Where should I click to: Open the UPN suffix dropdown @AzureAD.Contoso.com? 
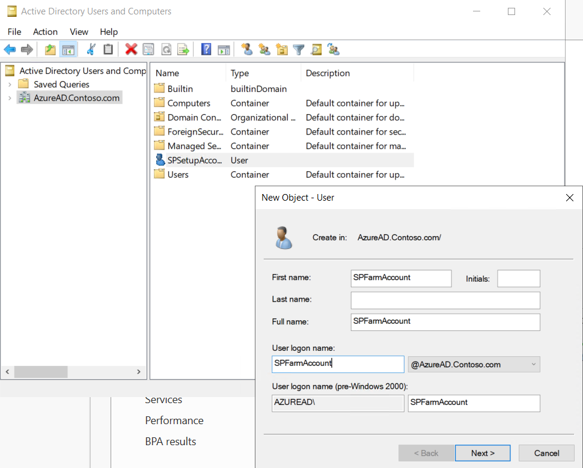click(474, 364)
